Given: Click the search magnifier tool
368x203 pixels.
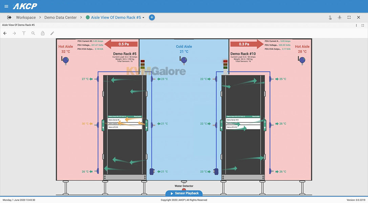Looking at the screenshot, I should click(x=33, y=33).
